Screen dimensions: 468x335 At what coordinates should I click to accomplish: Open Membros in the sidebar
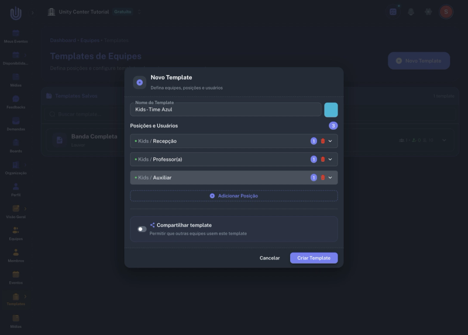[16, 255]
